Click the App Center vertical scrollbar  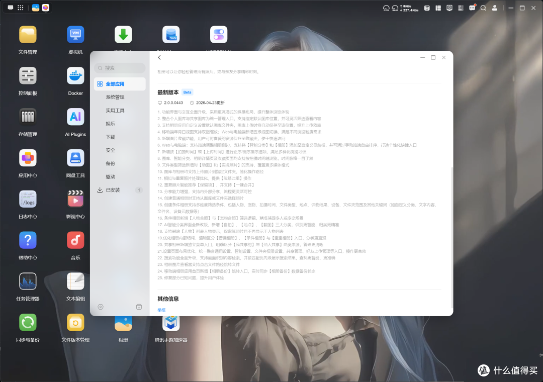tap(451, 238)
